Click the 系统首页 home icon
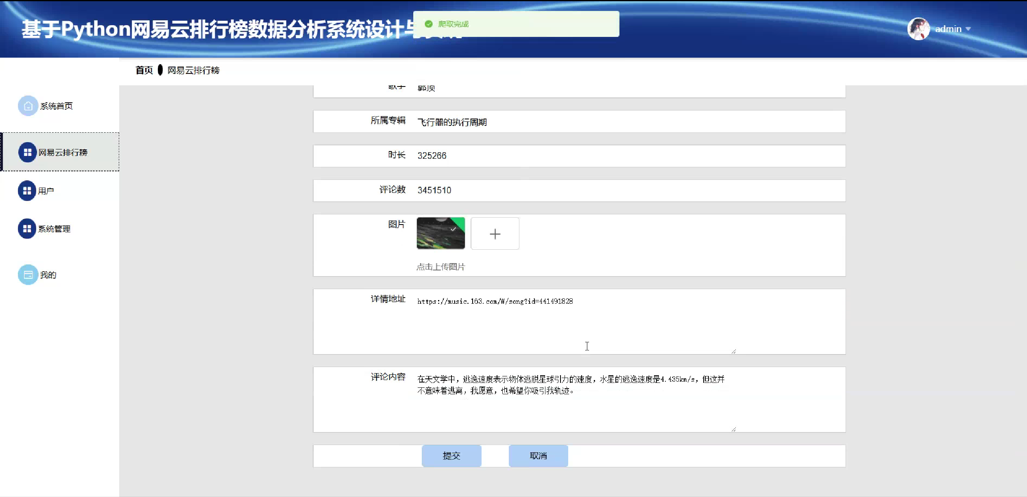This screenshot has width=1027, height=497. pos(28,106)
